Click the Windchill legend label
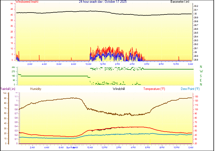 coord(119,89)
